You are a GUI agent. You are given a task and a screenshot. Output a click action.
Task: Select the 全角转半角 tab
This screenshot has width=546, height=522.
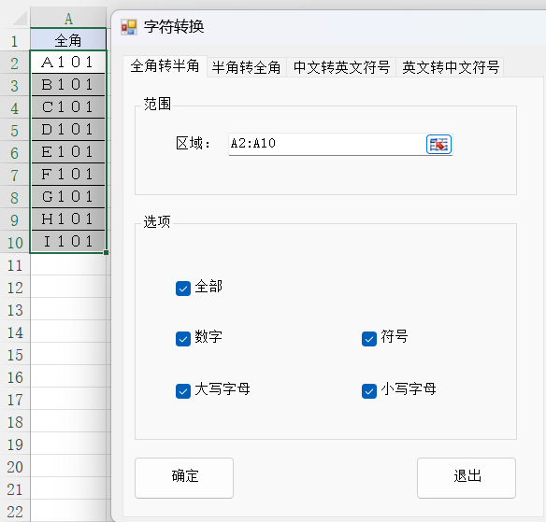click(165, 66)
